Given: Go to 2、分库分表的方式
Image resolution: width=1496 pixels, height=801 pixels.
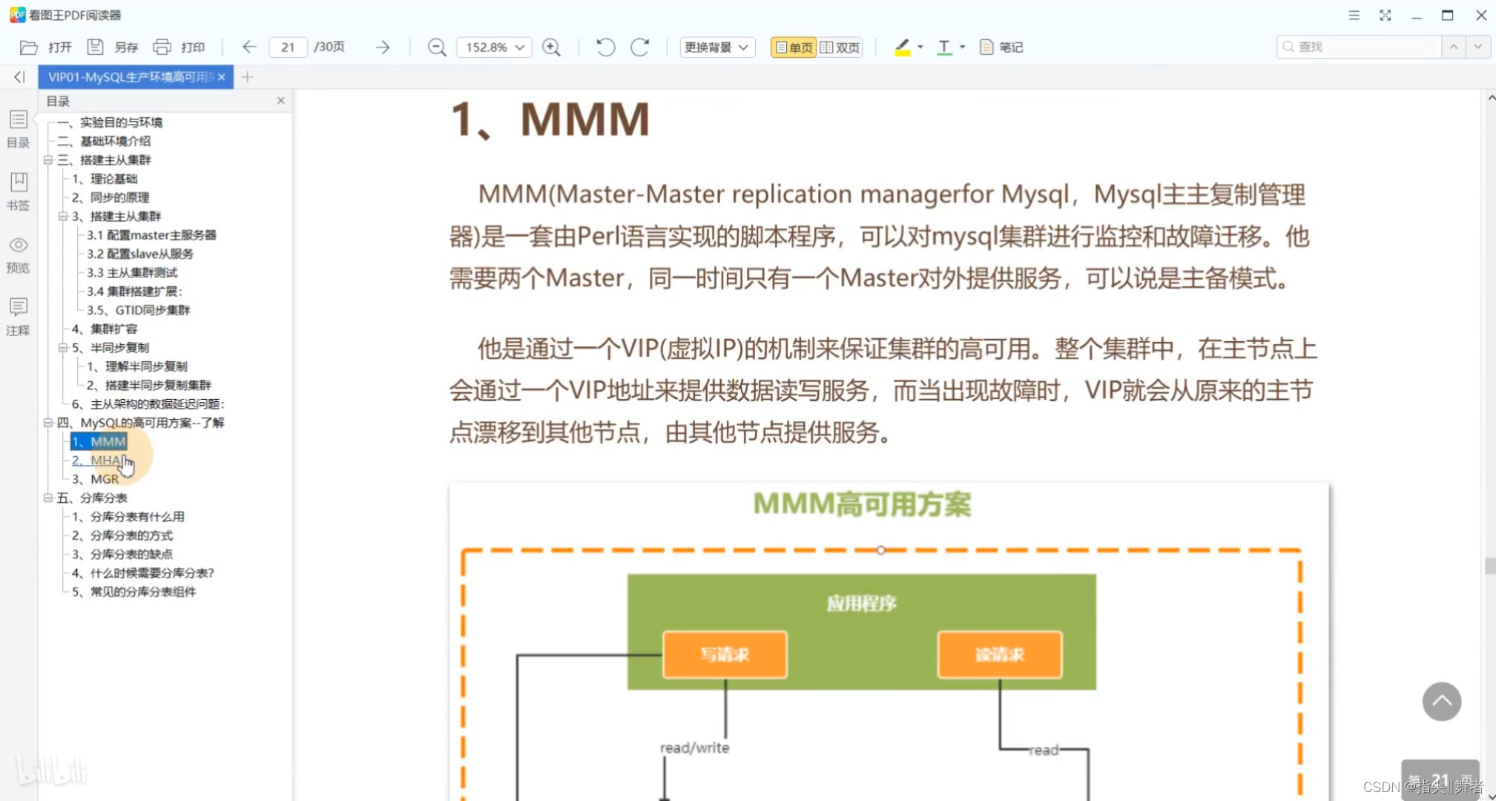Looking at the screenshot, I should pyautogui.click(x=122, y=535).
